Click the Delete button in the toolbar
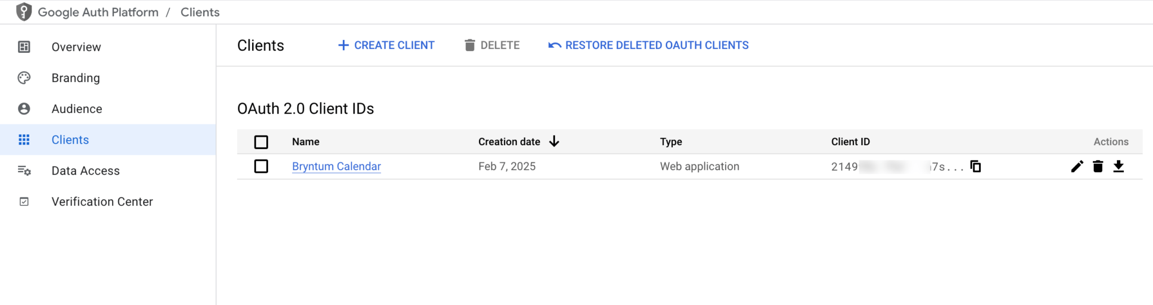1153x305 pixels. [492, 45]
